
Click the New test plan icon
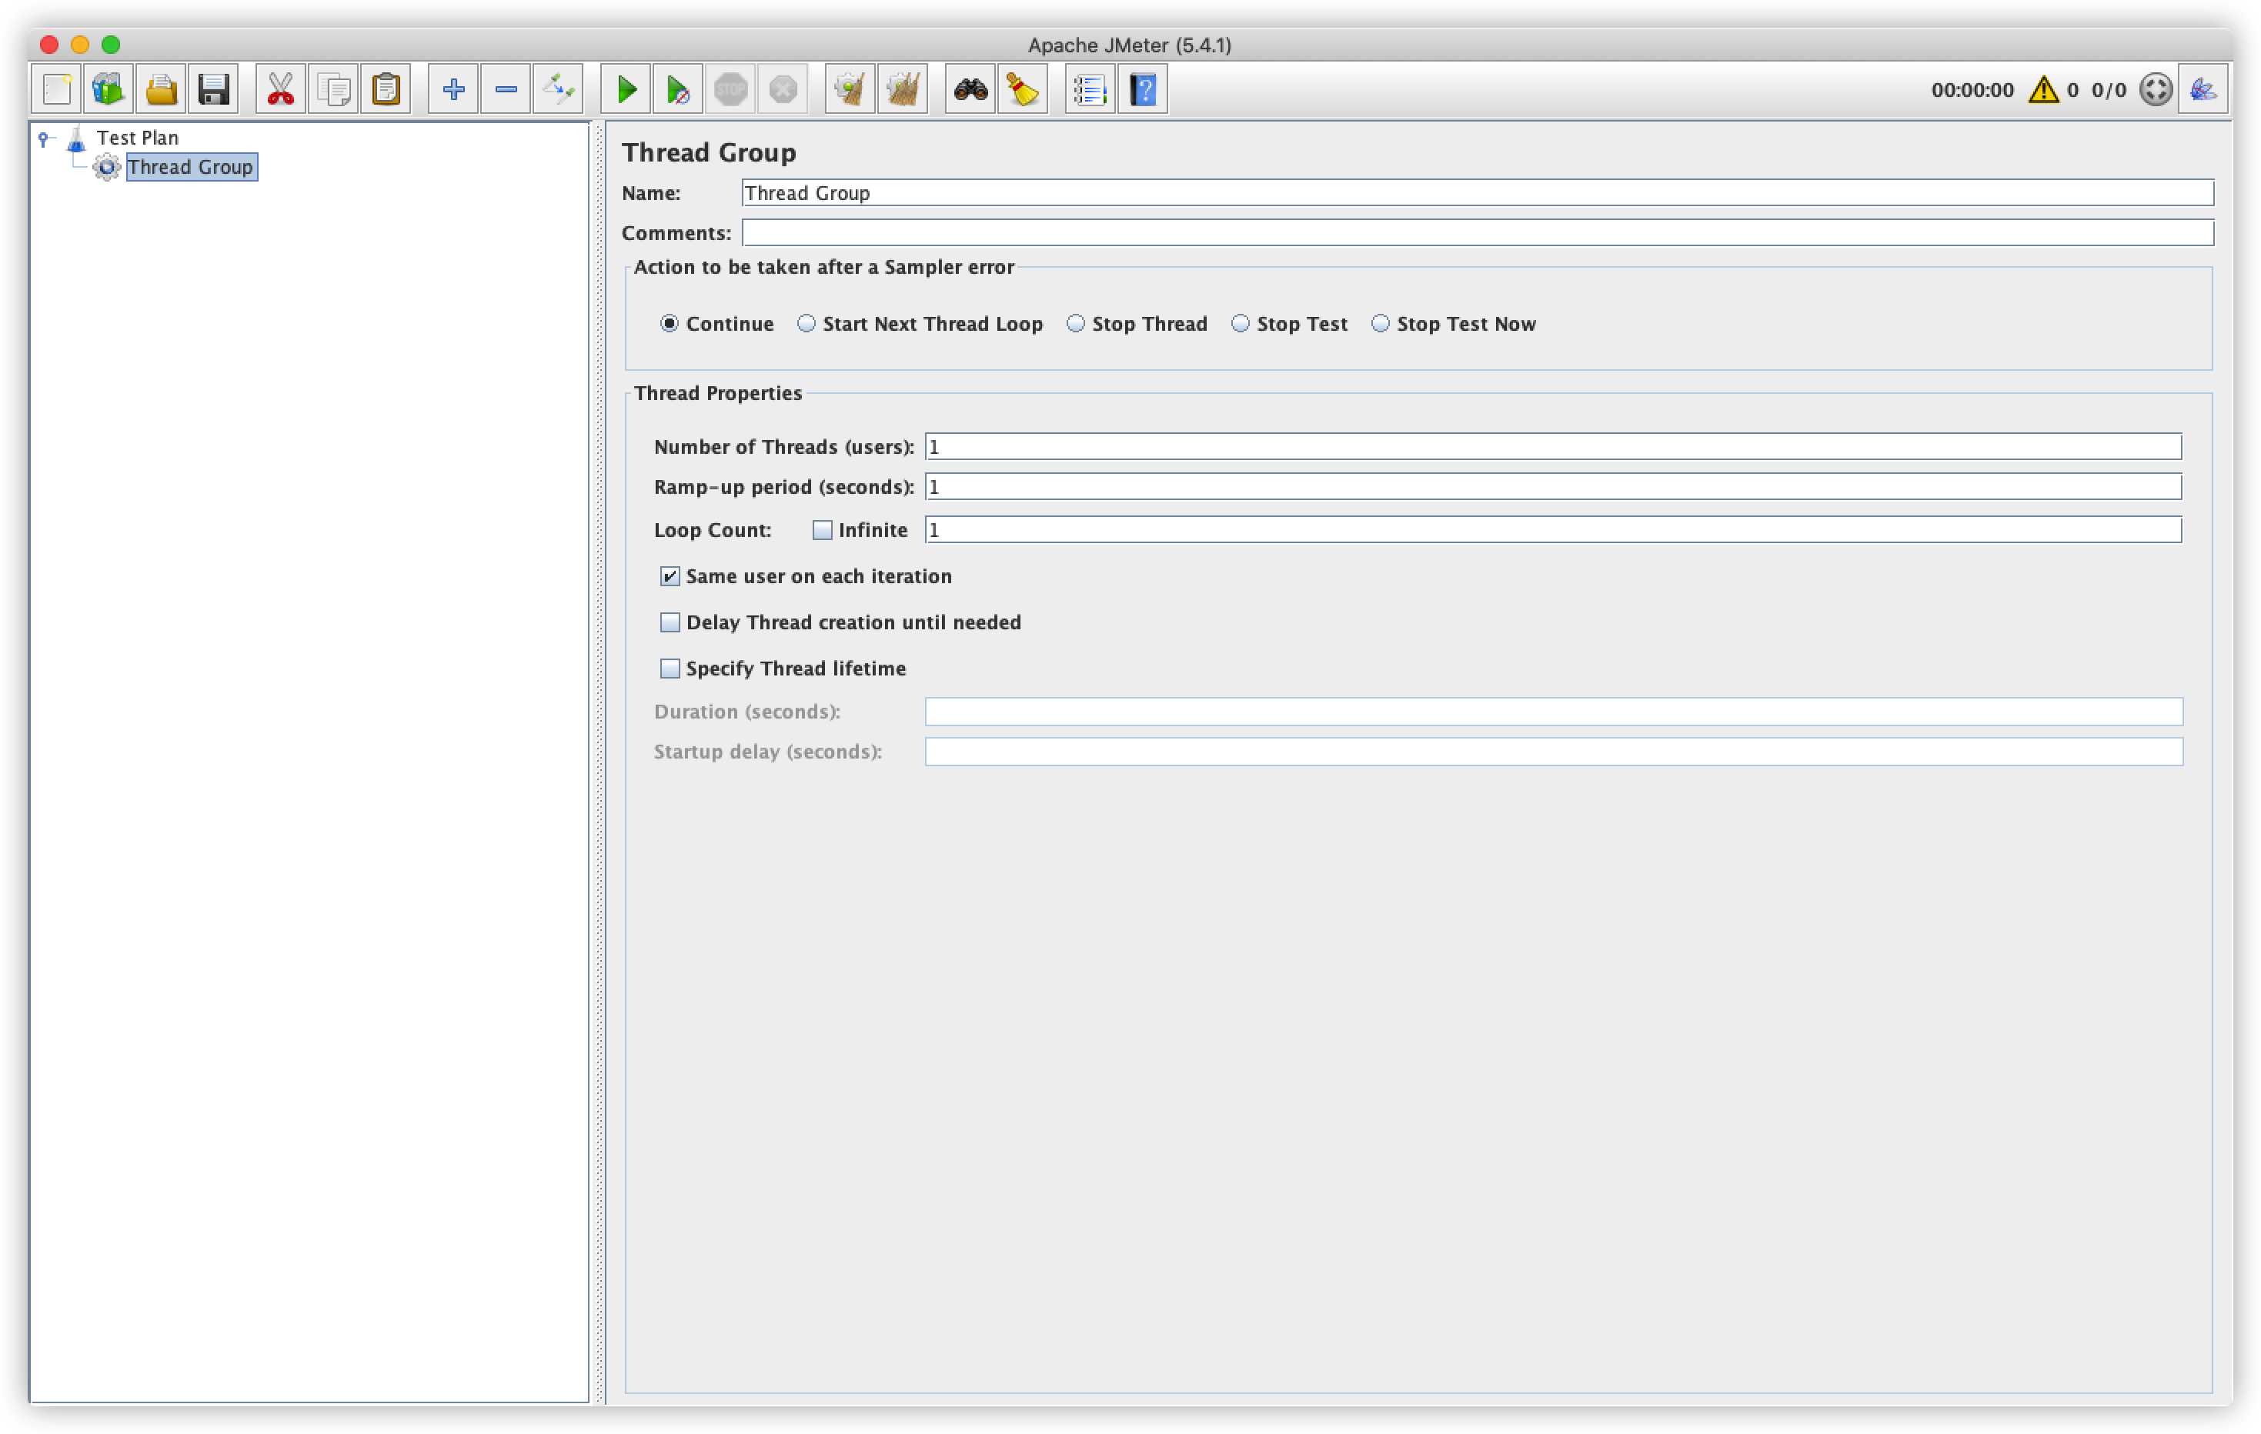pos(56,89)
